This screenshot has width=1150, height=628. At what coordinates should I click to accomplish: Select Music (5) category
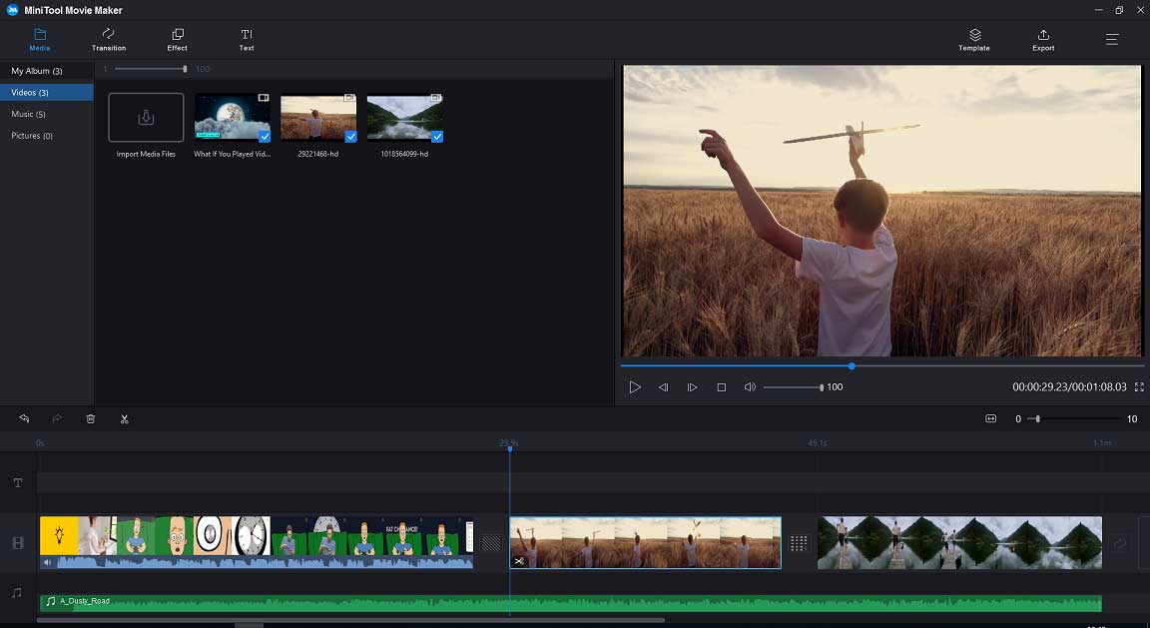(47, 114)
